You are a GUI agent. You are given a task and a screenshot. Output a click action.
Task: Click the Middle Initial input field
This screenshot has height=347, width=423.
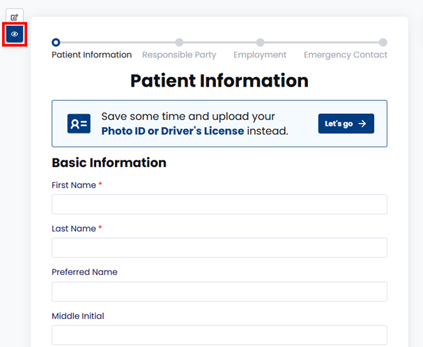219,335
